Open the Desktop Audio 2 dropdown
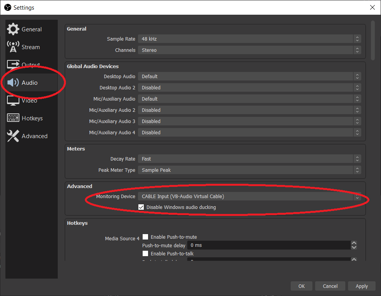The height and width of the screenshot is (296, 381). (x=249, y=87)
